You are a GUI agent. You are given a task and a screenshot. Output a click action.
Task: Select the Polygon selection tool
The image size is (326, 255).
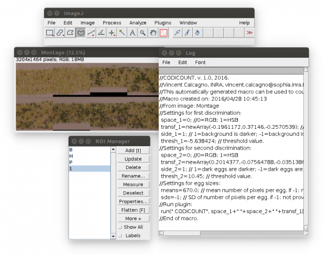pyautogui.click(x=70, y=33)
